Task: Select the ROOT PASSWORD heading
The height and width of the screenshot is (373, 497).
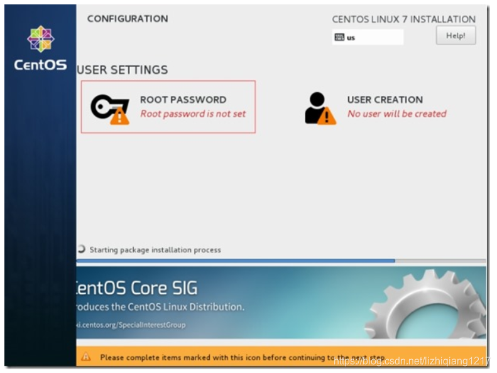Action: coord(183,99)
